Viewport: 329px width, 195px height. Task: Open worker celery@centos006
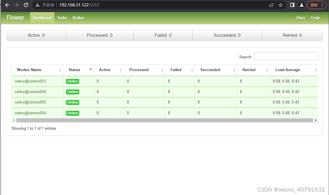tap(30, 113)
